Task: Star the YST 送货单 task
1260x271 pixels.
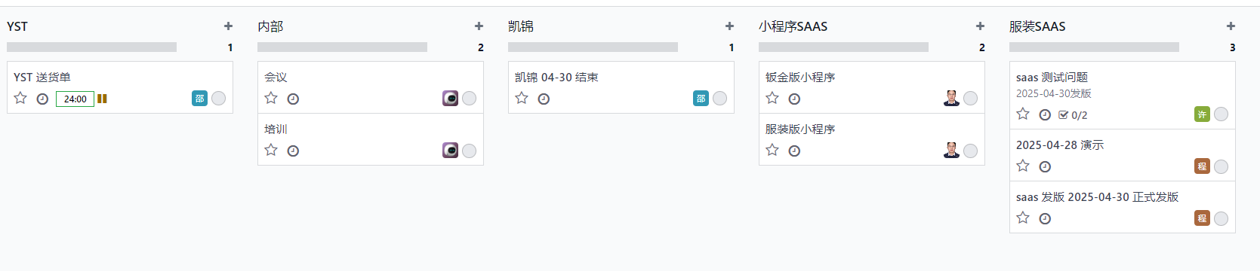Action: click(20, 98)
